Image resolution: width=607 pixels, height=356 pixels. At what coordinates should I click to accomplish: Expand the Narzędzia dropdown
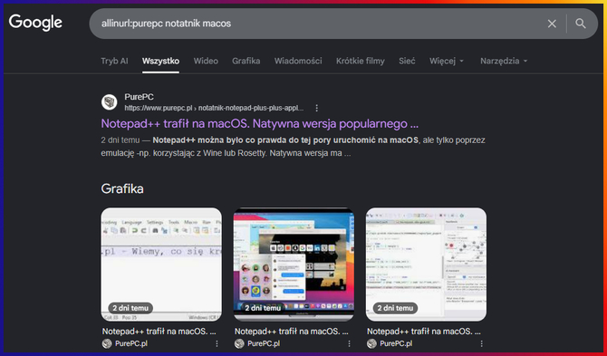504,61
